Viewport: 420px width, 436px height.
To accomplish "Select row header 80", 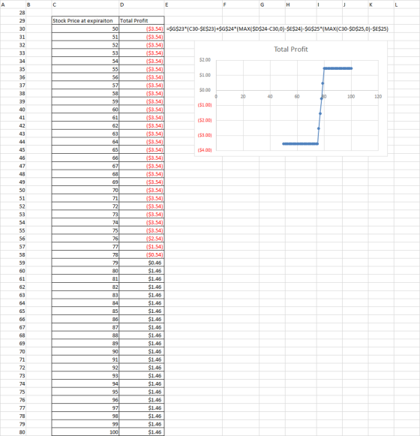I will point(13,432).
